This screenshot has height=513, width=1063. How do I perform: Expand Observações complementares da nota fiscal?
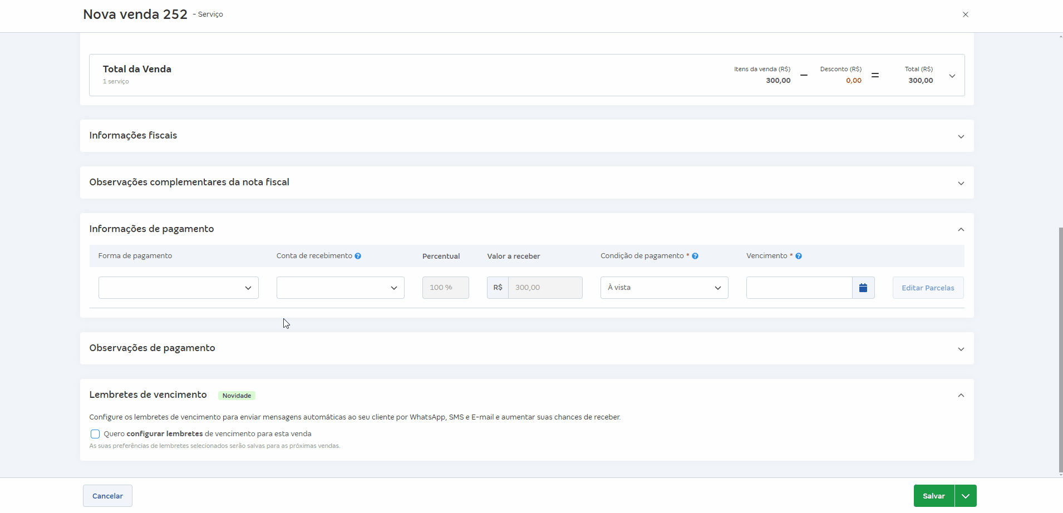pyautogui.click(x=961, y=183)
